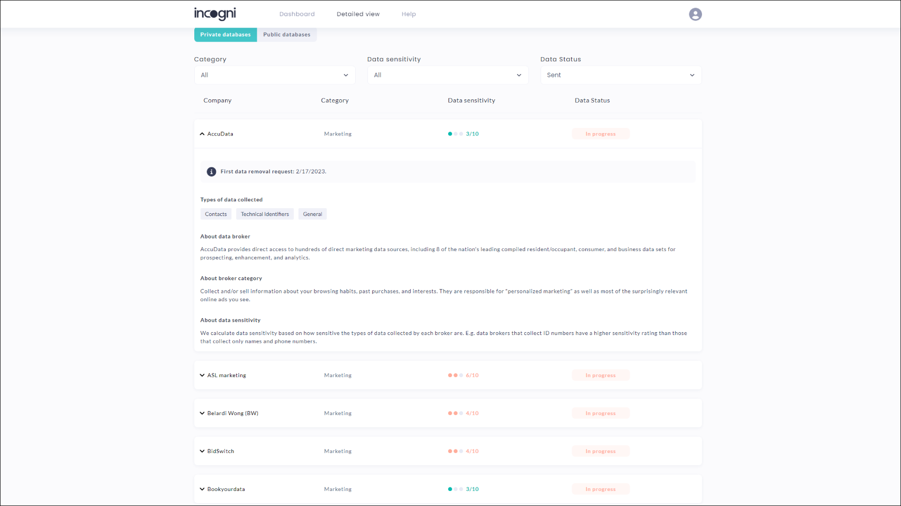Viewport: 901px width, 506px height.
Task: Click the 'About data broker' heading
Action: click(225, 237)
